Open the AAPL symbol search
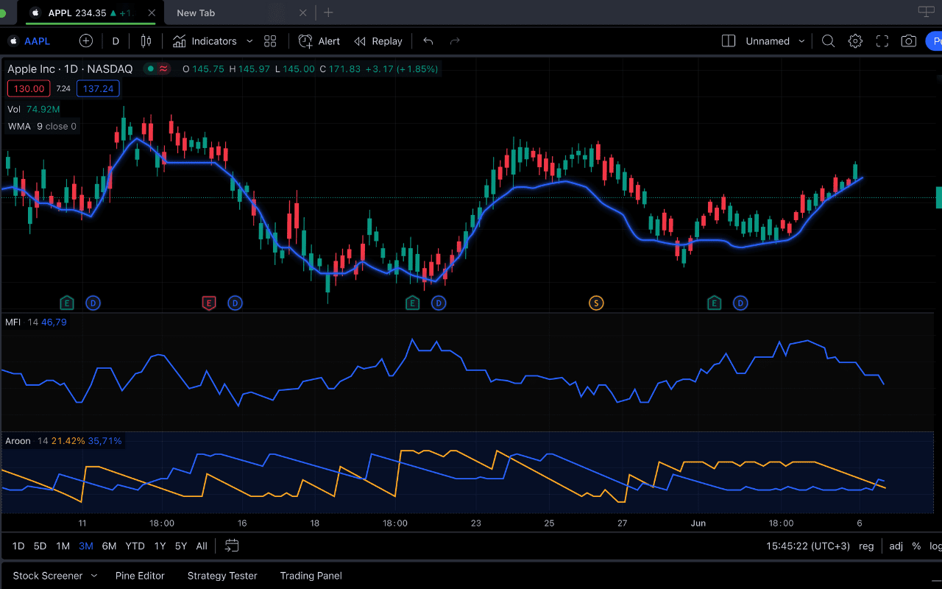This screenshot has width=942, height=589. pos(29,41)
